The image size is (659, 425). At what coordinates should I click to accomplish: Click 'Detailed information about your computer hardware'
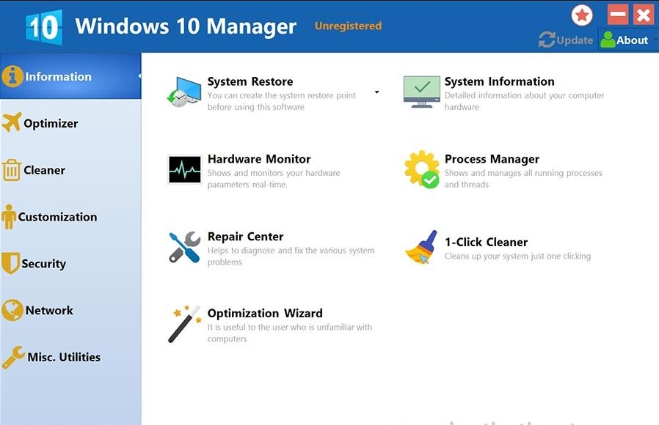[x=524, y=101]
